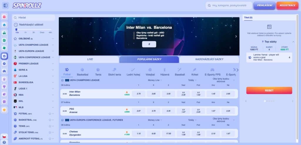Open the Czech flag language selector
The height and width of the screenshot is (145, 301).
click(x=4, y=137)
